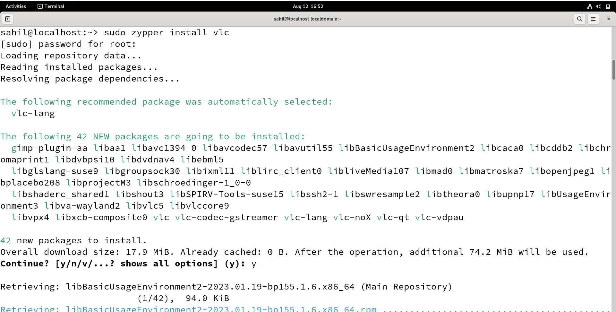This screenshot has height=312, width=616.
Task: Close the terminal window
Action: [608, 19]
